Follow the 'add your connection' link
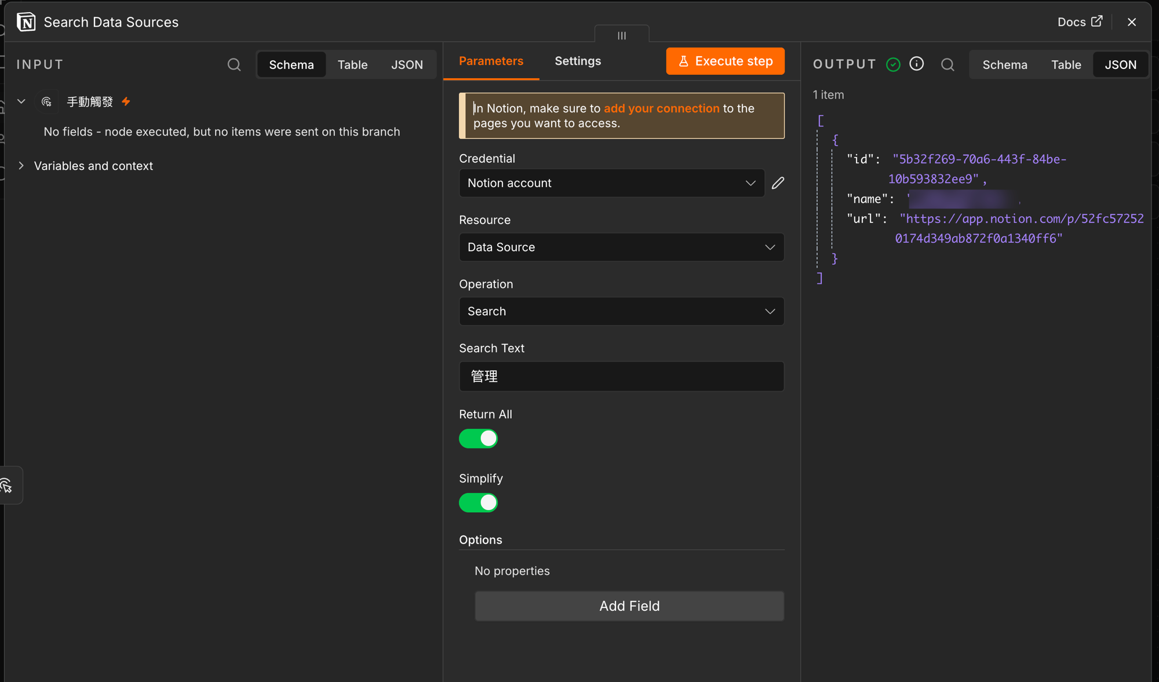This screenshot has width=1159, height=682. click(x=661, y=108)
